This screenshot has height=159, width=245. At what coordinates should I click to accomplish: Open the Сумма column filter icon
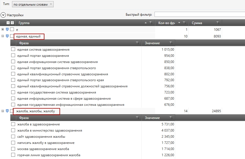click(x=218, y=23)
